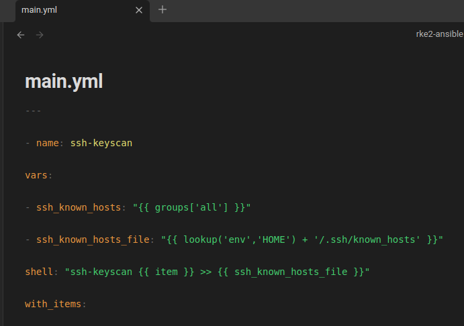Screen dimensions: 464x326
Task: Click the main.yml page title
Action: tap(64, 81)
